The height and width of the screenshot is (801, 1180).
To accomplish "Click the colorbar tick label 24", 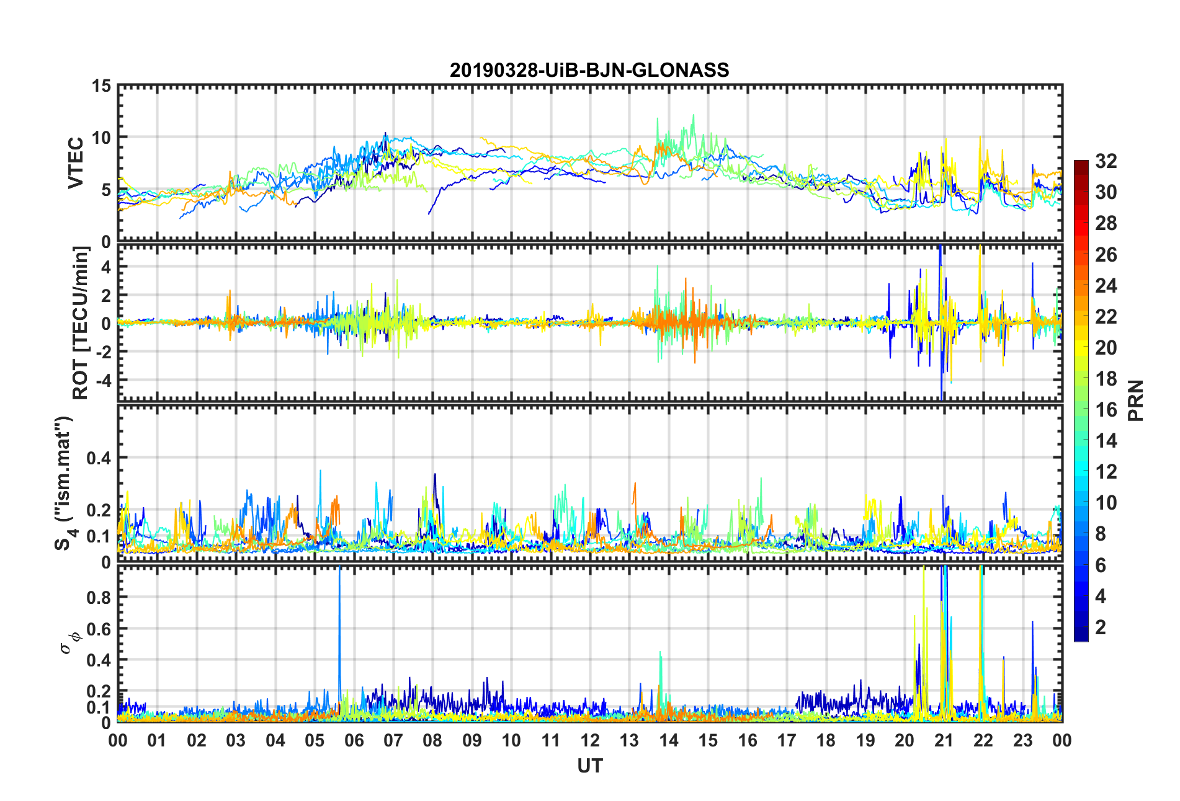I will click(x=1106, y=286).
